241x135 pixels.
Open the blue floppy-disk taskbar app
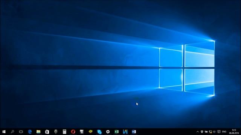click(x=125, y=132)
